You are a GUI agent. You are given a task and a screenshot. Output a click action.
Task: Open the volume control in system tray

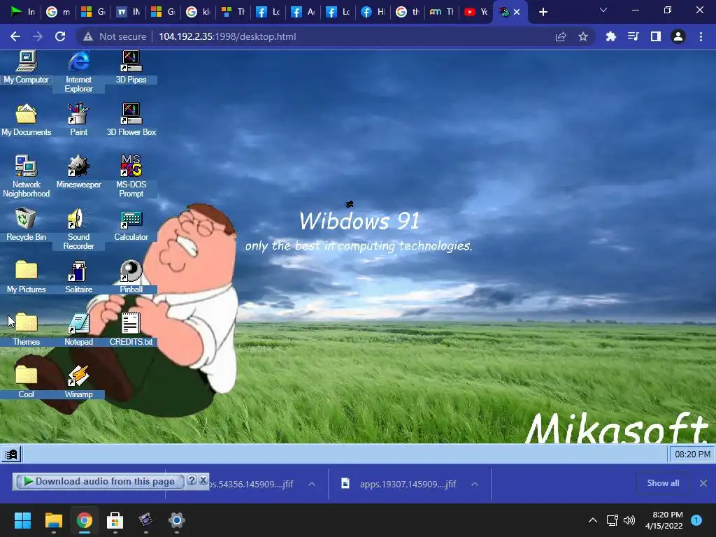(x=629, y=520)
